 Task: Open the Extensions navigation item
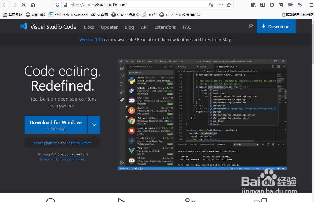tap(165, 27)
